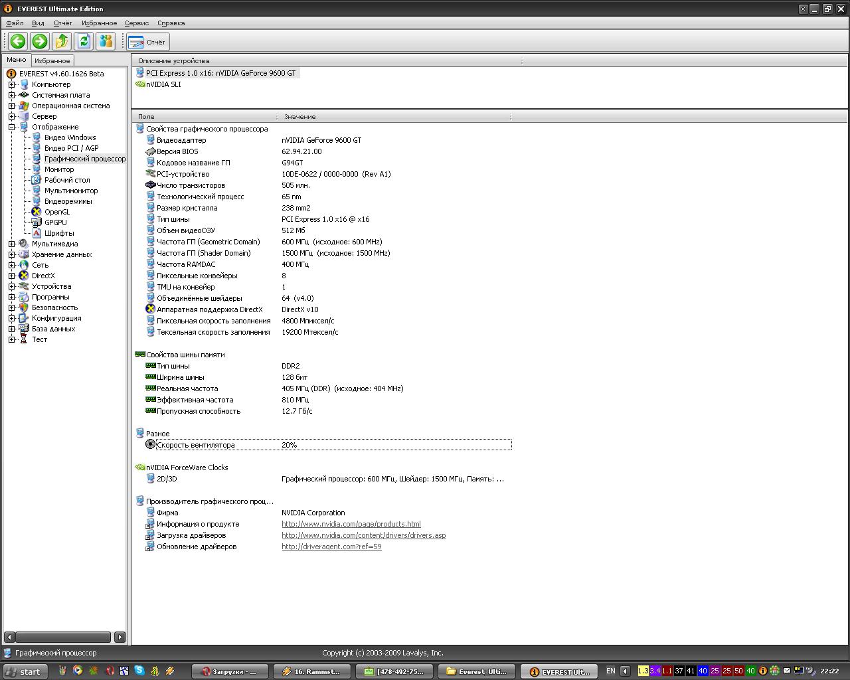This screenshot has width=850, height=680.
Task: Collapse the Отображение tree node
Action: (11, 127)
